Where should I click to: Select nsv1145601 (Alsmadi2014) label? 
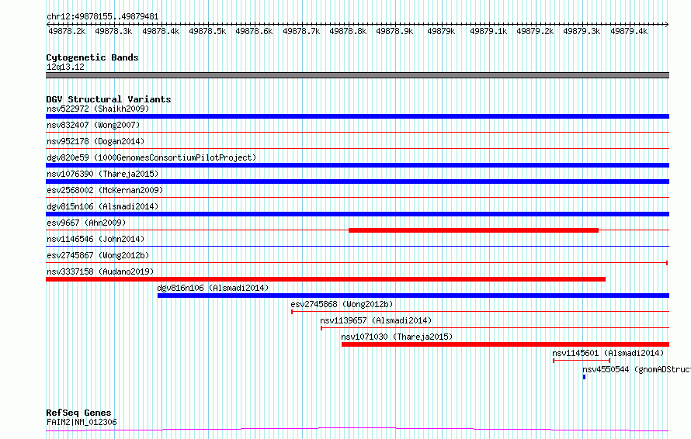point(608,353)
